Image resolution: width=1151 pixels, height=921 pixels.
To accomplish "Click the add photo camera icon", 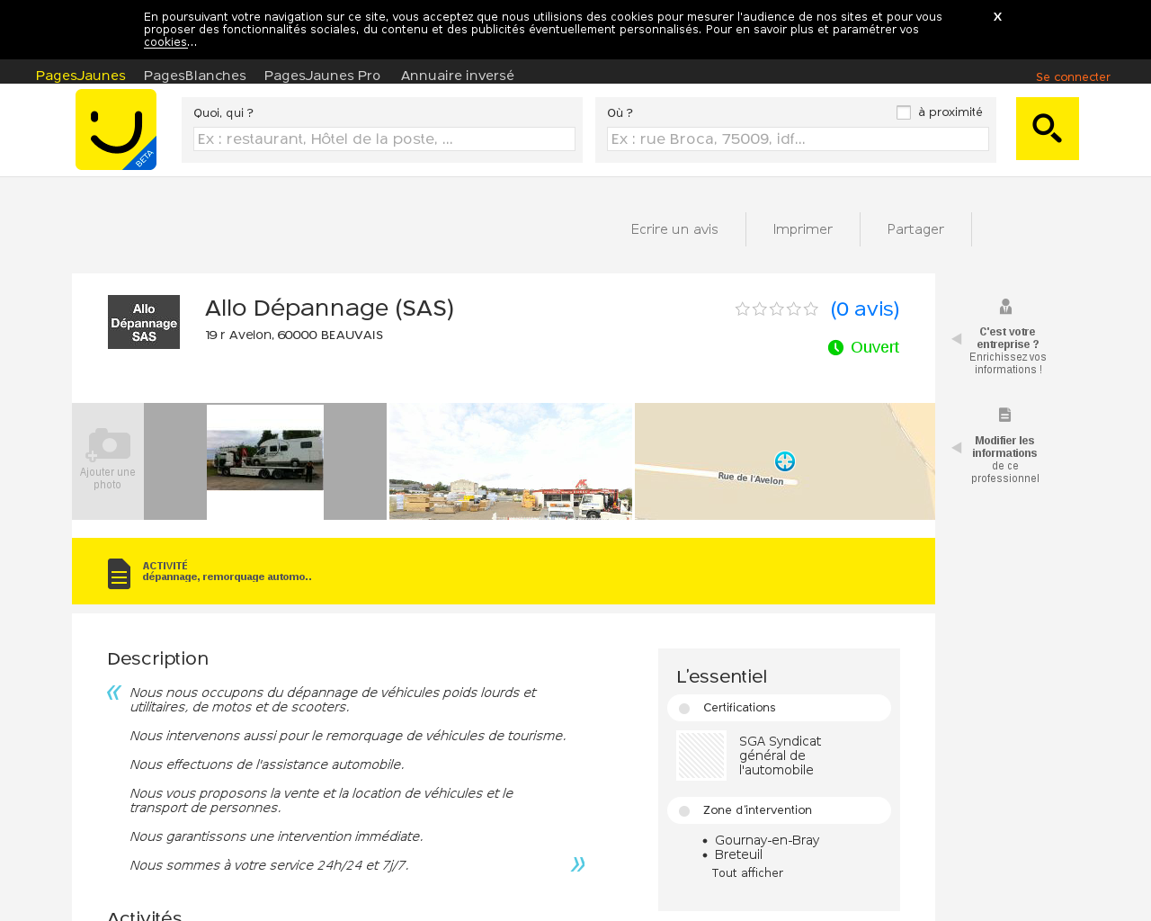I will click(x=108, y=444).
